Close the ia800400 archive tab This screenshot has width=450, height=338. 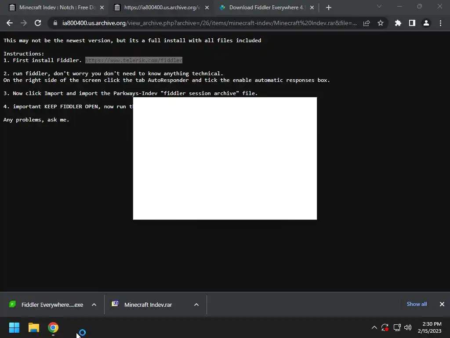207,7
